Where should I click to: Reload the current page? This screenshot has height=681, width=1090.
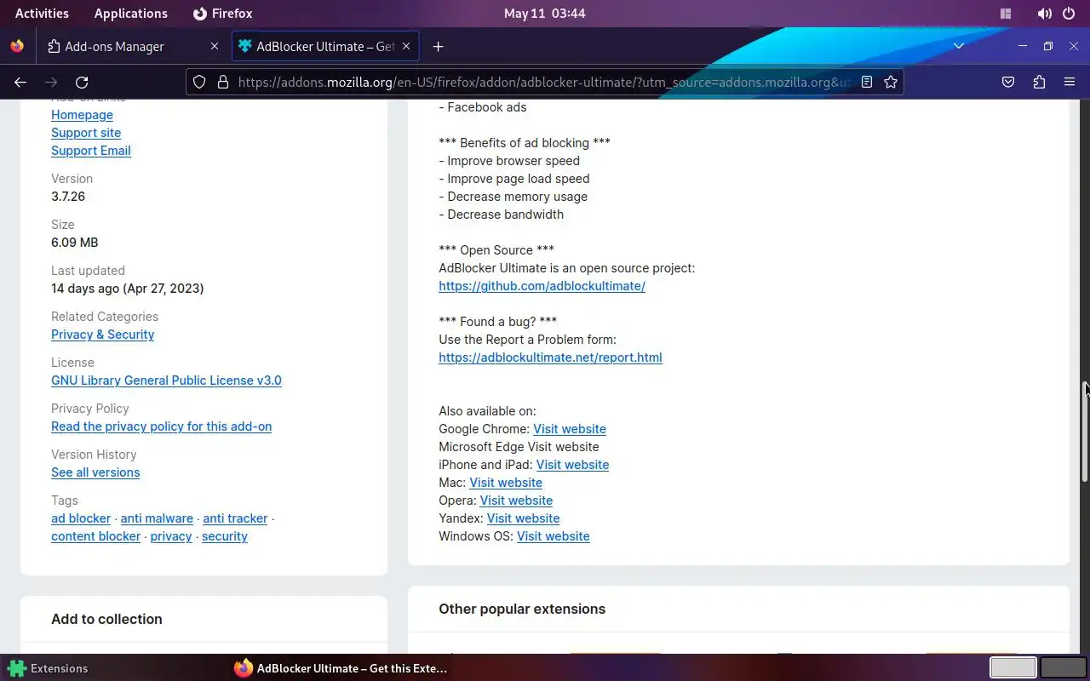tap(82, 82)
